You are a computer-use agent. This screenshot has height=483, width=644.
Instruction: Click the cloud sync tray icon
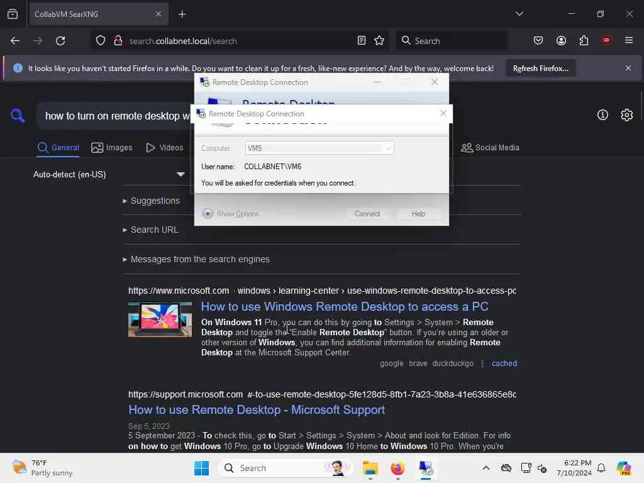506,468
